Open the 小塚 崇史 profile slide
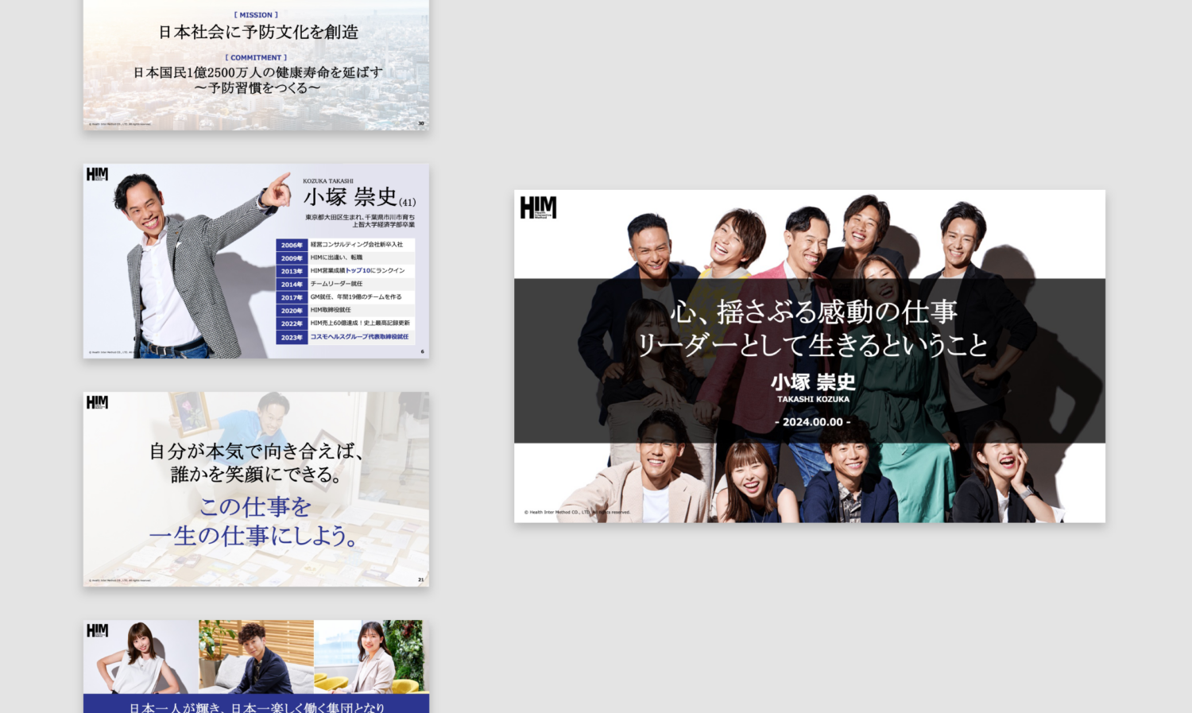Viewport: 1192px width, 713px height. pyautogui.click(x=256, y=261)
